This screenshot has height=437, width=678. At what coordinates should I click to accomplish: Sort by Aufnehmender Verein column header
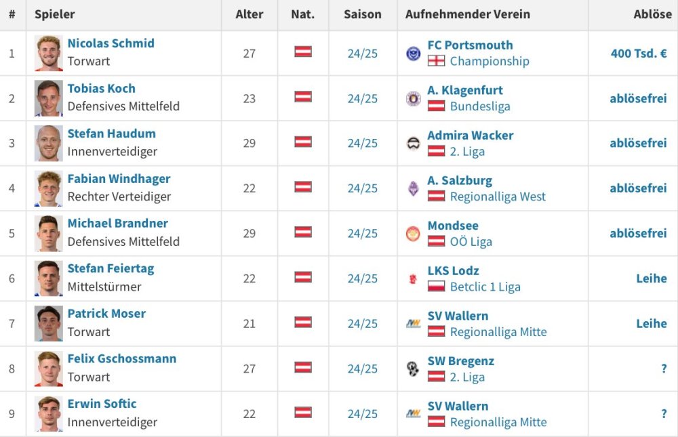[x=467, y=14]
